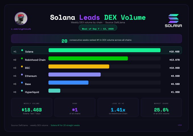This screenshot has height=136, width=193.
Task: Click the Solana Leads DEX Volume title
Action: (x=98, y=17)
